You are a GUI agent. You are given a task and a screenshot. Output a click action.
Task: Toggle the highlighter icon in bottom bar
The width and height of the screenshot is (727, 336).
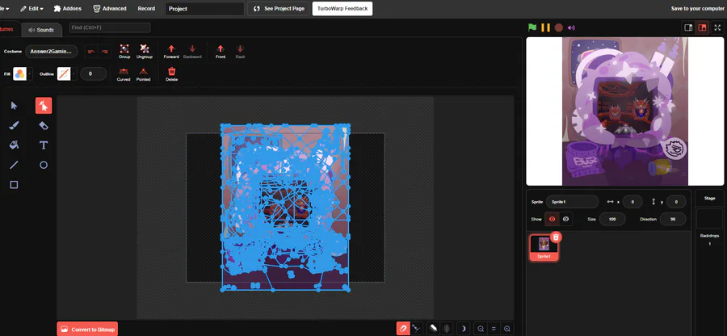tap(433, 329)
